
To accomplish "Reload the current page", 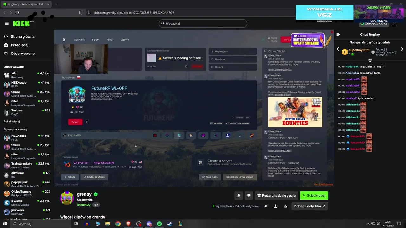I will [17, 13].
